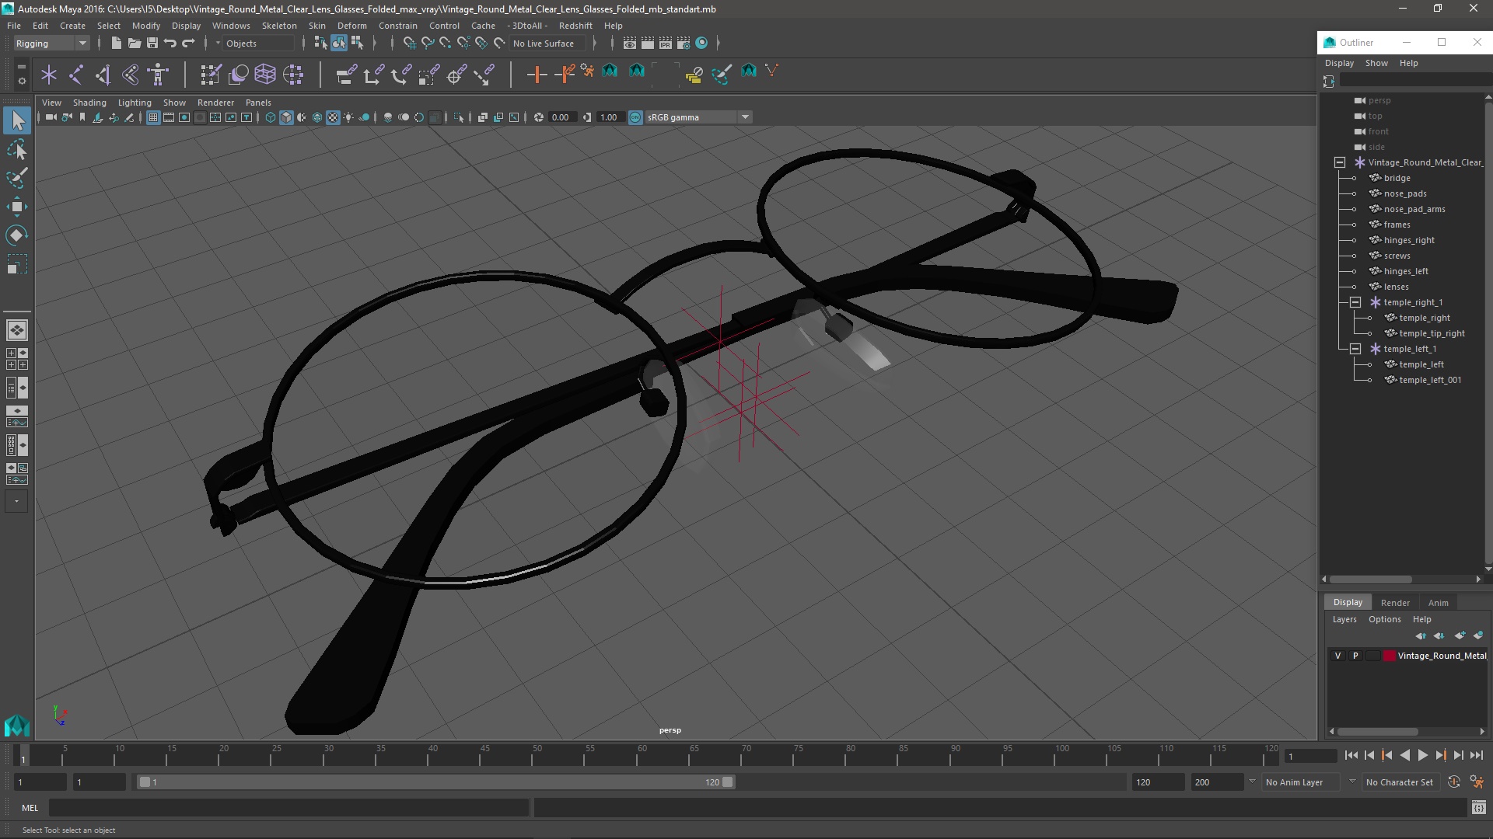1493x839 pixels.
Task: Click the IK Handle shelf icon
Action: click(103, 75)
